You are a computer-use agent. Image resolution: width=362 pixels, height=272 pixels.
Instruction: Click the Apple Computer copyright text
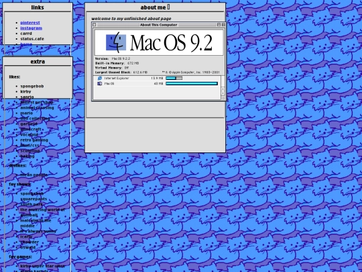191,73
